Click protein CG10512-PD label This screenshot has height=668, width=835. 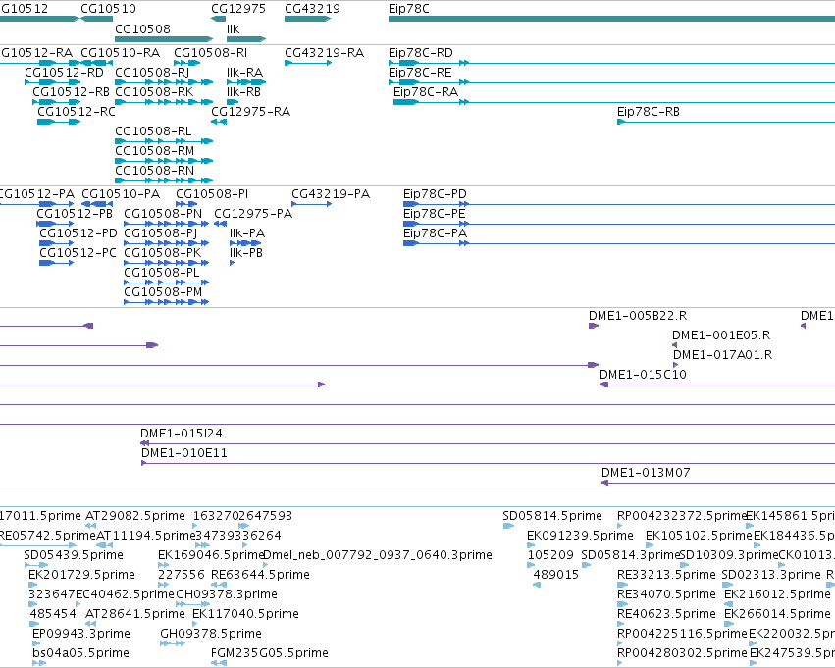(x=78, y=233)
